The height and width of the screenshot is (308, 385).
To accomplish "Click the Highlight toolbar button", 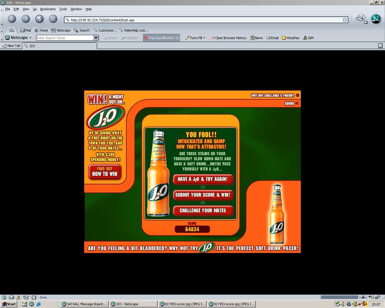I will click(x=130, y=38).
